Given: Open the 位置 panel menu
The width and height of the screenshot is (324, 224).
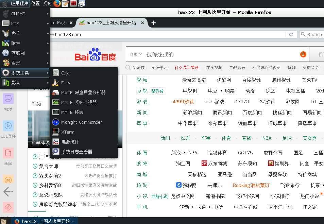Looking at the screenshot, I should pyautogui.click(x=36, y=3).
